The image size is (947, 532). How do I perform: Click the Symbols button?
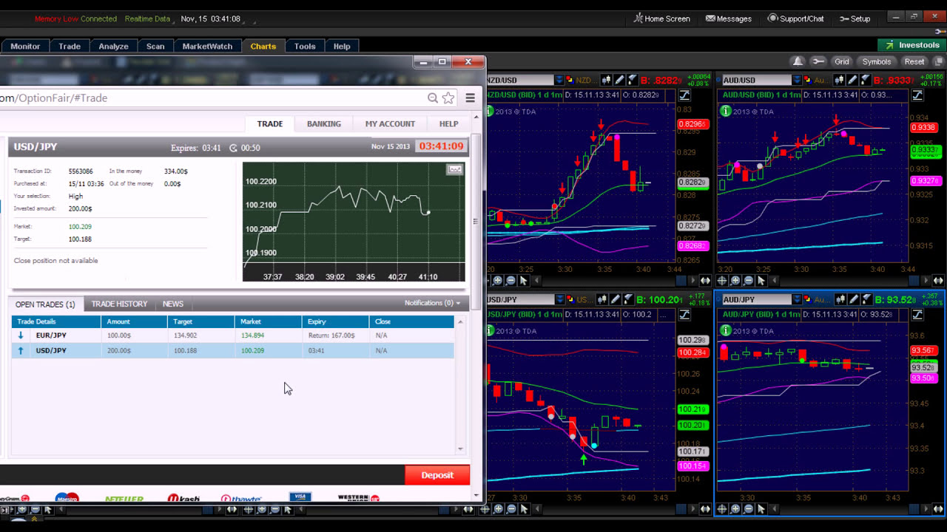tap(877, 61)
